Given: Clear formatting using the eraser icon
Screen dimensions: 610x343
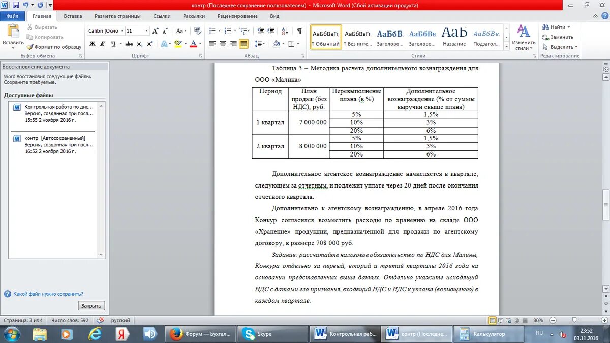Looking at the screenshot, I should (197, 31).
